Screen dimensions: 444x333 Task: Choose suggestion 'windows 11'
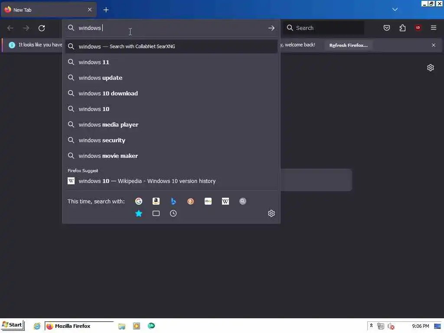[x=171, y=62]
